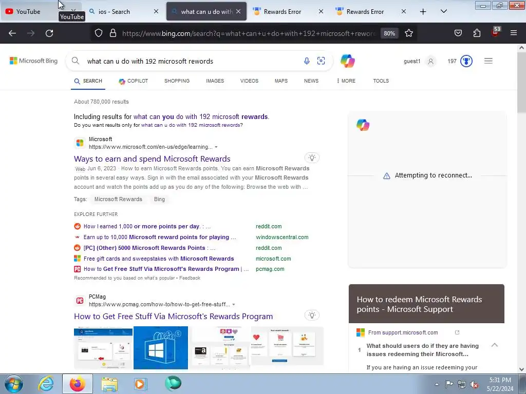The image size is (526, 394).
Task: Expand the MORE search options
Action: click(346, 81)
